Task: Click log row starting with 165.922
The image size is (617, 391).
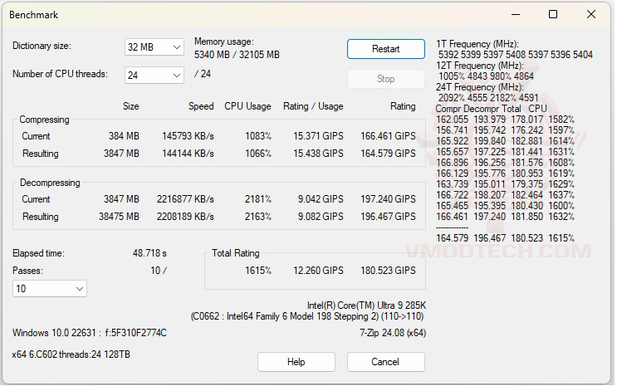Action: point(505,141)
